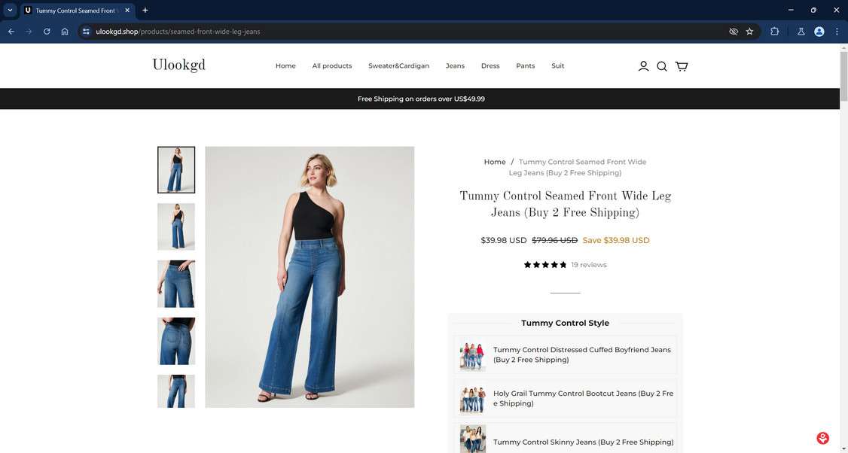Screen dimensions: 848x453
Task: Open Tummy Control Skinny Jeans link
Action: coord(583,442)
